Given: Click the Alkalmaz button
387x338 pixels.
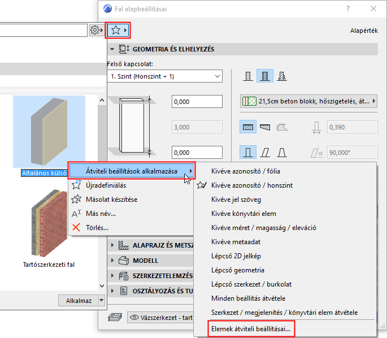Looking at the screenshot, I should pos(79,301).
